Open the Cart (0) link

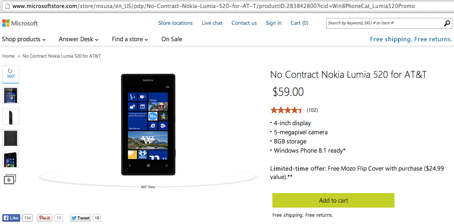click(x=299, y=23)
